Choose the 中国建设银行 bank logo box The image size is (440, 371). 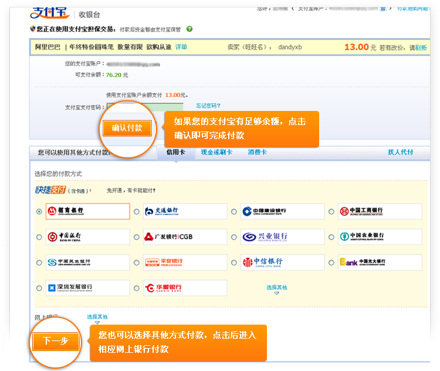tap(283, 211)
